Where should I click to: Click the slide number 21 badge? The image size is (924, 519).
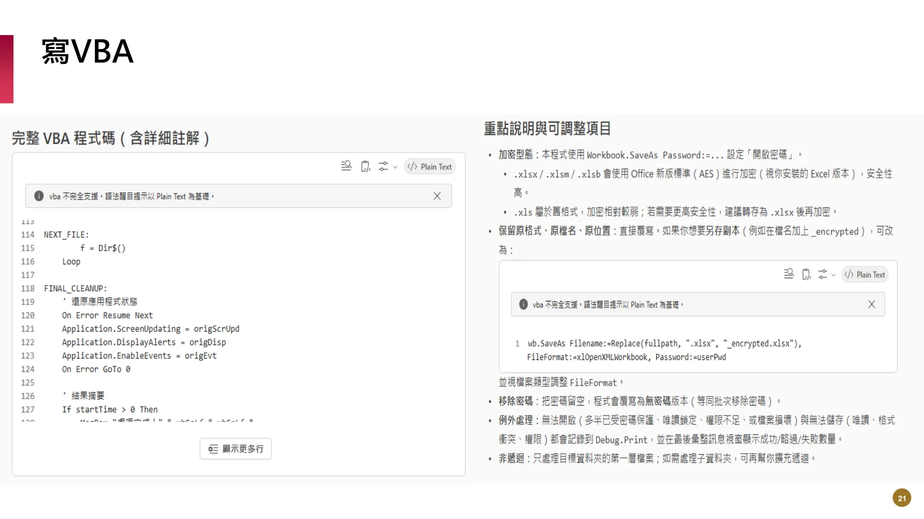[x=902, y=498]
